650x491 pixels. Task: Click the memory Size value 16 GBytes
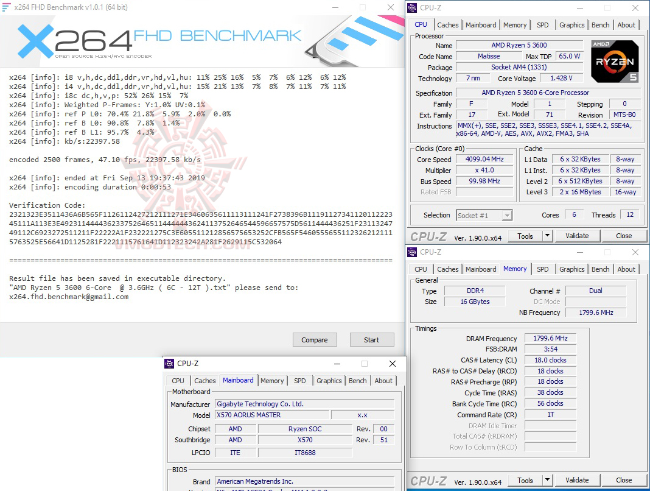(475, 302)
